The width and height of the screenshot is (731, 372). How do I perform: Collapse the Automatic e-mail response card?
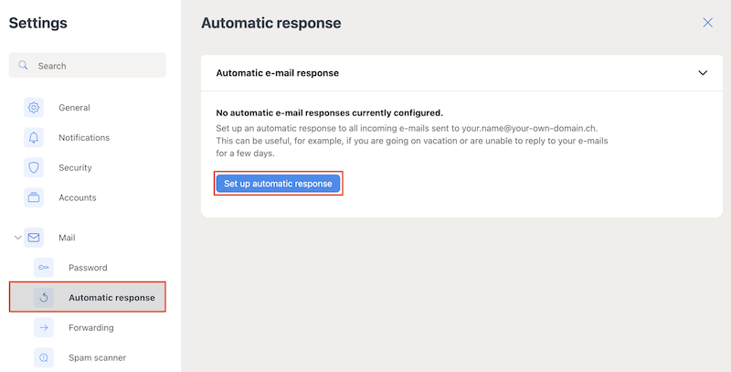(703, 73)
